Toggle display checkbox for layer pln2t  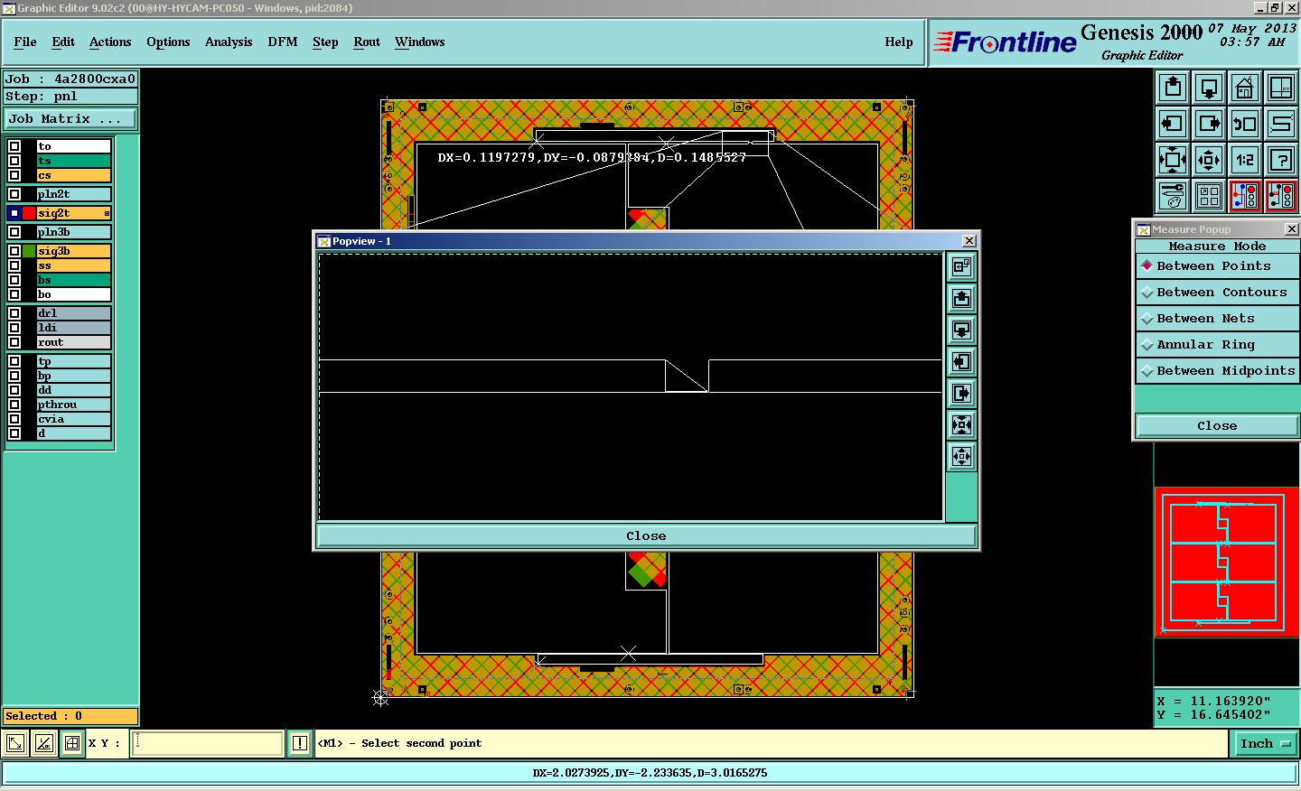pyautogui.click(x=14, y=194)
